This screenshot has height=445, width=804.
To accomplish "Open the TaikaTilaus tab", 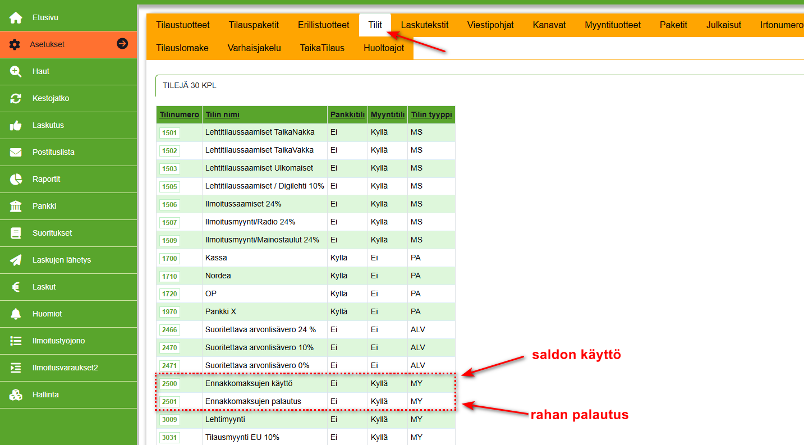I will click(x=322, y=48).
